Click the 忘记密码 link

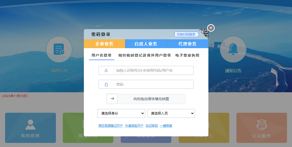click(x=151, y=126)
